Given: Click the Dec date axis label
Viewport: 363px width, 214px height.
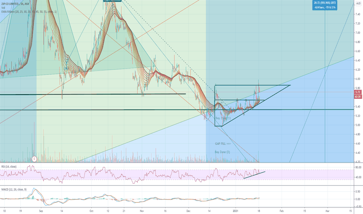Looking at the screenshot, I should pyautogui.click(x=188, y=211).
